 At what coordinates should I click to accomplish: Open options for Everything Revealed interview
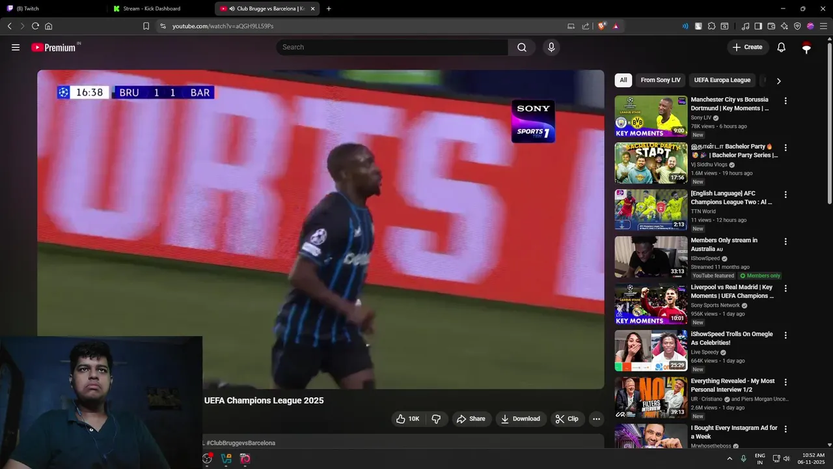[x=785, y=382]
